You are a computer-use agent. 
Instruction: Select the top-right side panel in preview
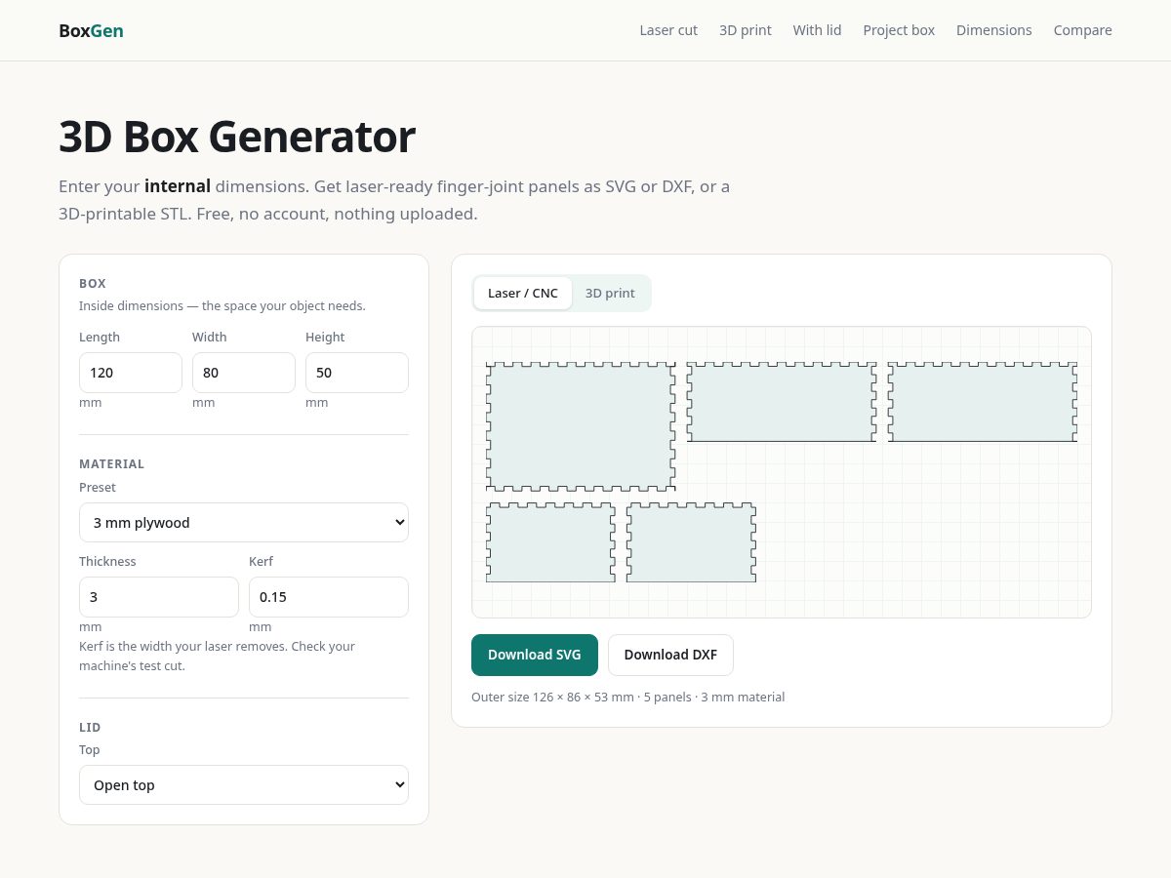point(983,402)
